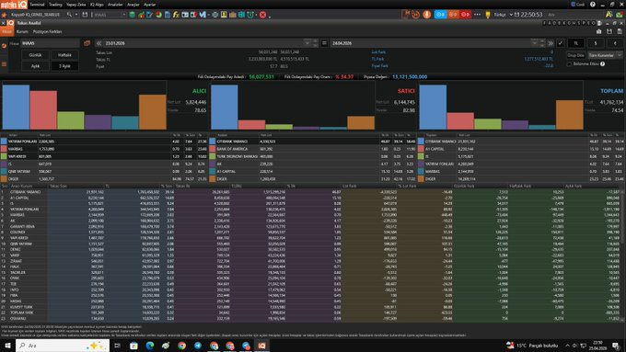Click the edit note pencil toolbar icon
The width and height of the screenshot is (626, 352).
[x=149, y=15]
